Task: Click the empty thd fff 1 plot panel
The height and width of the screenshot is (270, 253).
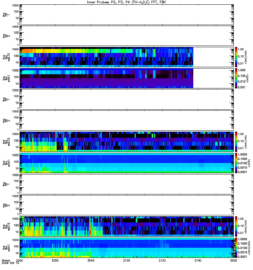Action: click(127, 99)
